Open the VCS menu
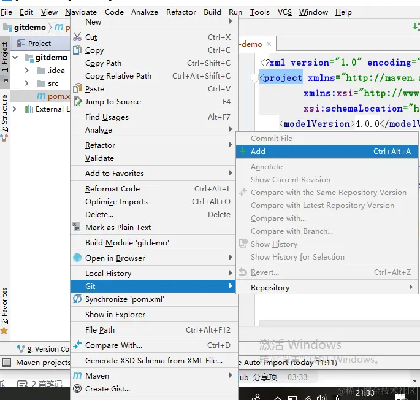420x400 pixels. pos(284,12)
